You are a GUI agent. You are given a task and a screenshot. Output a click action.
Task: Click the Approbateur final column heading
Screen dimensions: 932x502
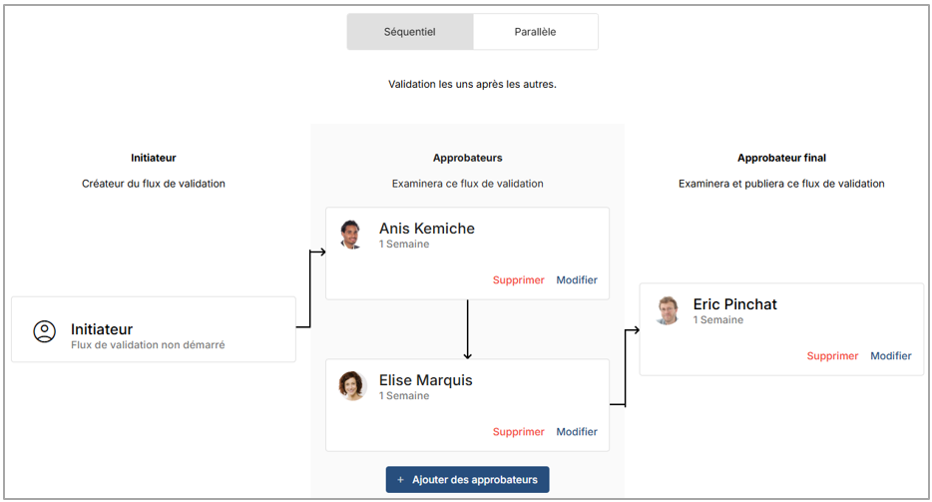coord(781,158)
